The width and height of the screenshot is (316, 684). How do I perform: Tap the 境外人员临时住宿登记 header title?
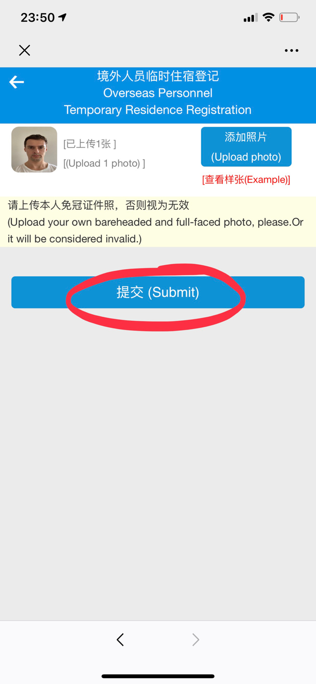158,76
